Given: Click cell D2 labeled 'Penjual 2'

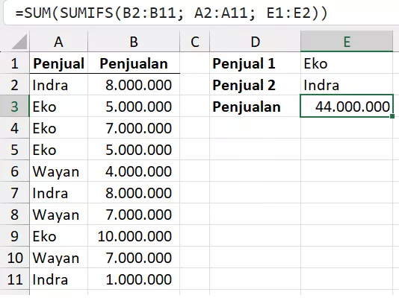Looking at the screenshot, I should 256,85.
